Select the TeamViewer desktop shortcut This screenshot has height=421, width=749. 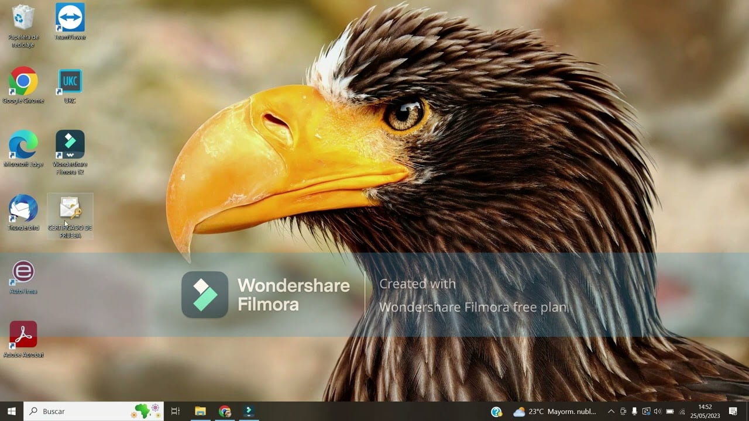click(70, 22)
